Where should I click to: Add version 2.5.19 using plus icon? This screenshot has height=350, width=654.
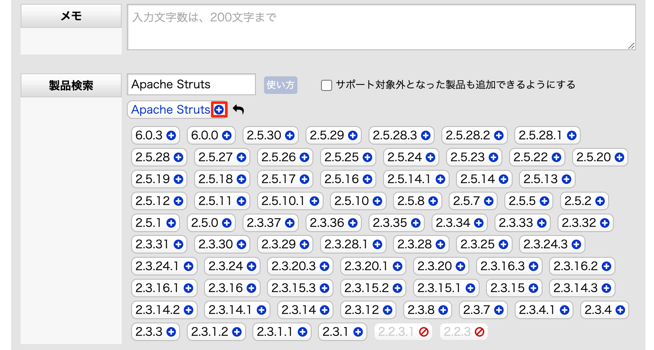(178, 179)
